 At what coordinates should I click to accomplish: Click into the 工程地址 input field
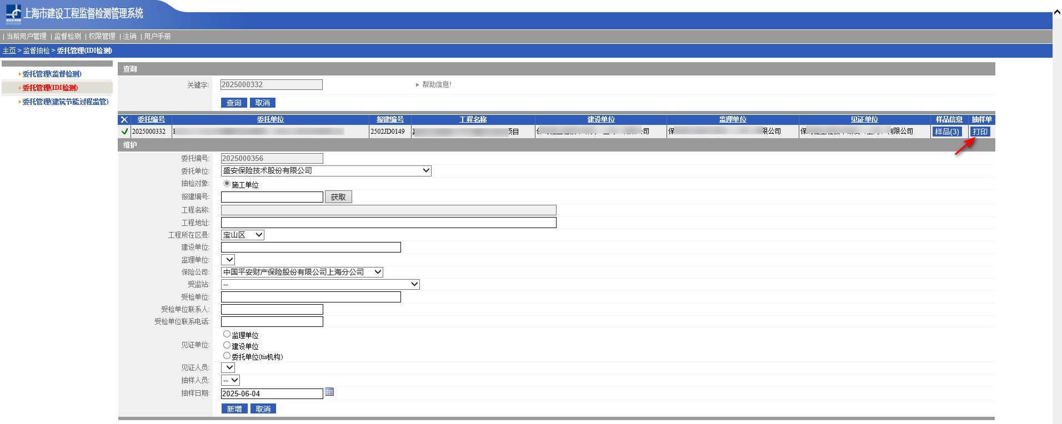388,223
